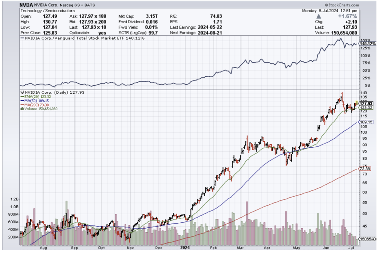Screen dimensions: 379x253
Task: Click the red MA(200) legend line marker
Action: pyautogui.click(x=22, y=105)
